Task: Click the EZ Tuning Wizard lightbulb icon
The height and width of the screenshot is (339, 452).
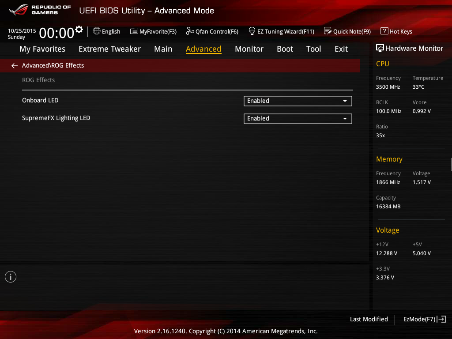Action: coord(252,31)
